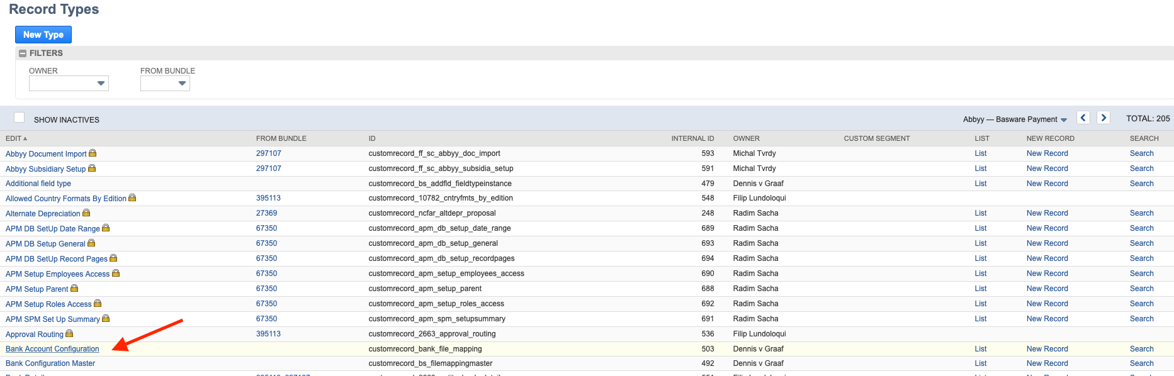Open Approval Routing record type

pyautogui.click(x=35, y=335)
